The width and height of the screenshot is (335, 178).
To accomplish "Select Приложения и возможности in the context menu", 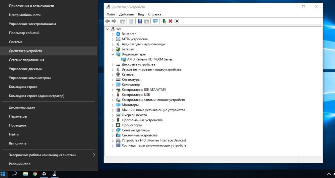I will (49, 6).
